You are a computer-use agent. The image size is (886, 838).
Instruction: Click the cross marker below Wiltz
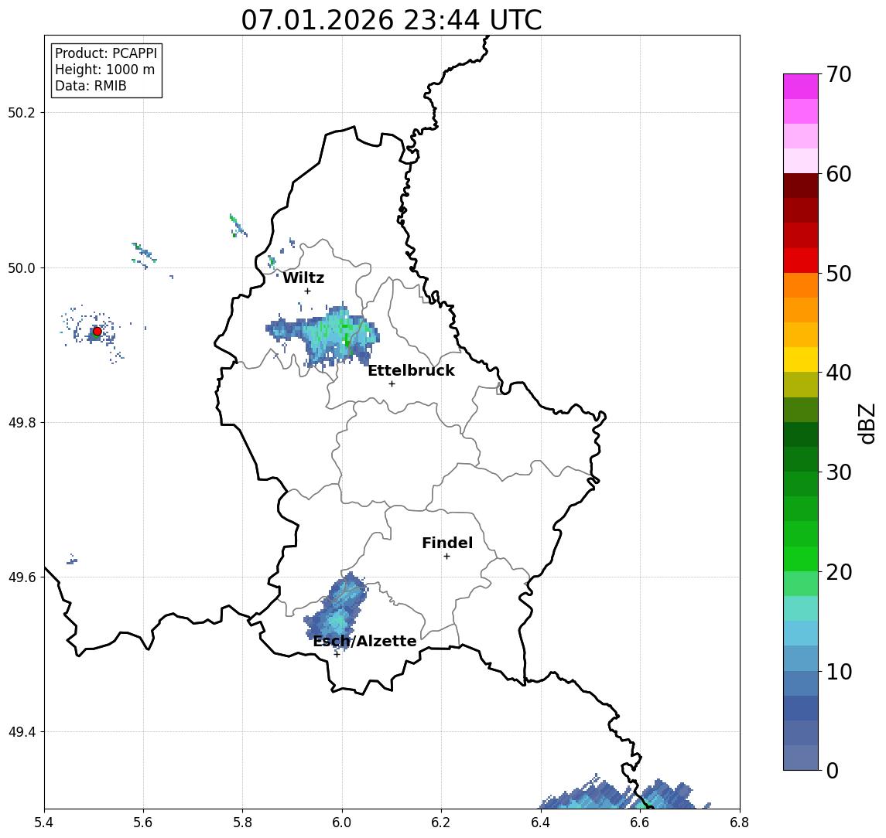tap(307, 291)
